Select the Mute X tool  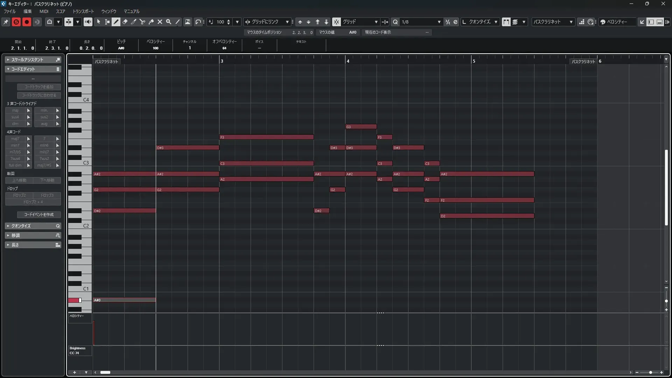(x=160, y=22)
